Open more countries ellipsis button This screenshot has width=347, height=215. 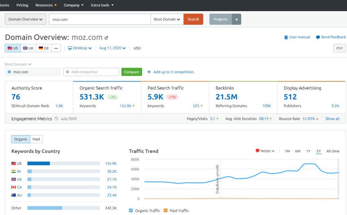[56, 48]
